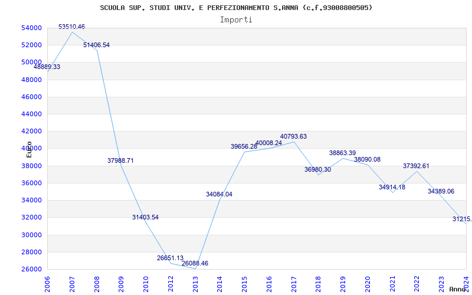Click the 2018 x-axis year
The width and height of the screenshot is (472, 295).
[319, 284]
